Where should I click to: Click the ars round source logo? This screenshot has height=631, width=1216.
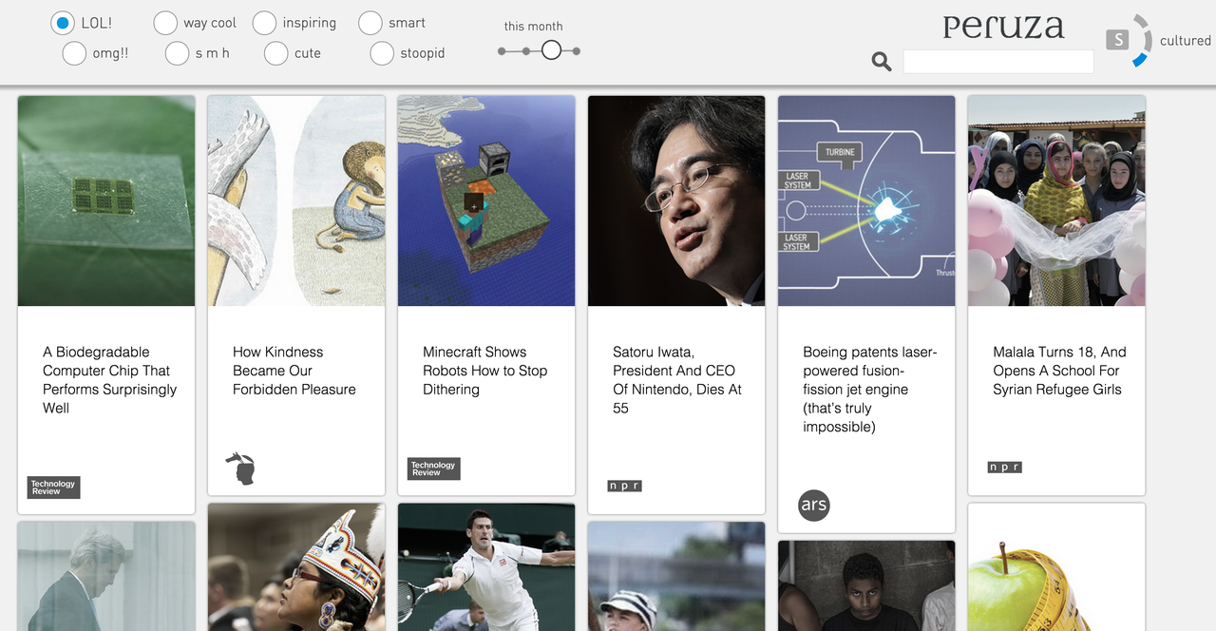point(814,505)
